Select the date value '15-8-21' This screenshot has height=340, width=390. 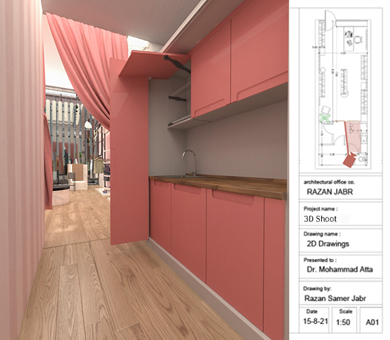coord(315,321)
